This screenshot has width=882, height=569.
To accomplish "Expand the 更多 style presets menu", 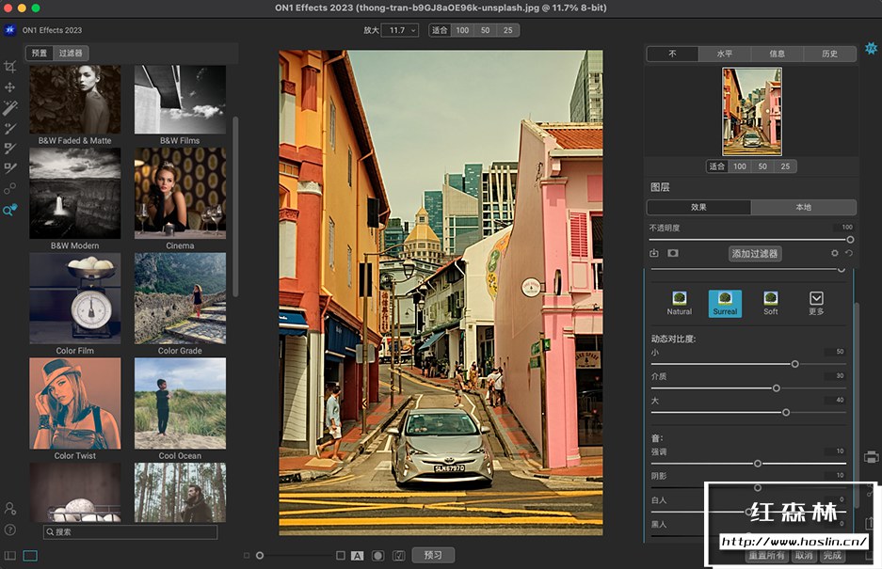I will [x=816, y=303].
